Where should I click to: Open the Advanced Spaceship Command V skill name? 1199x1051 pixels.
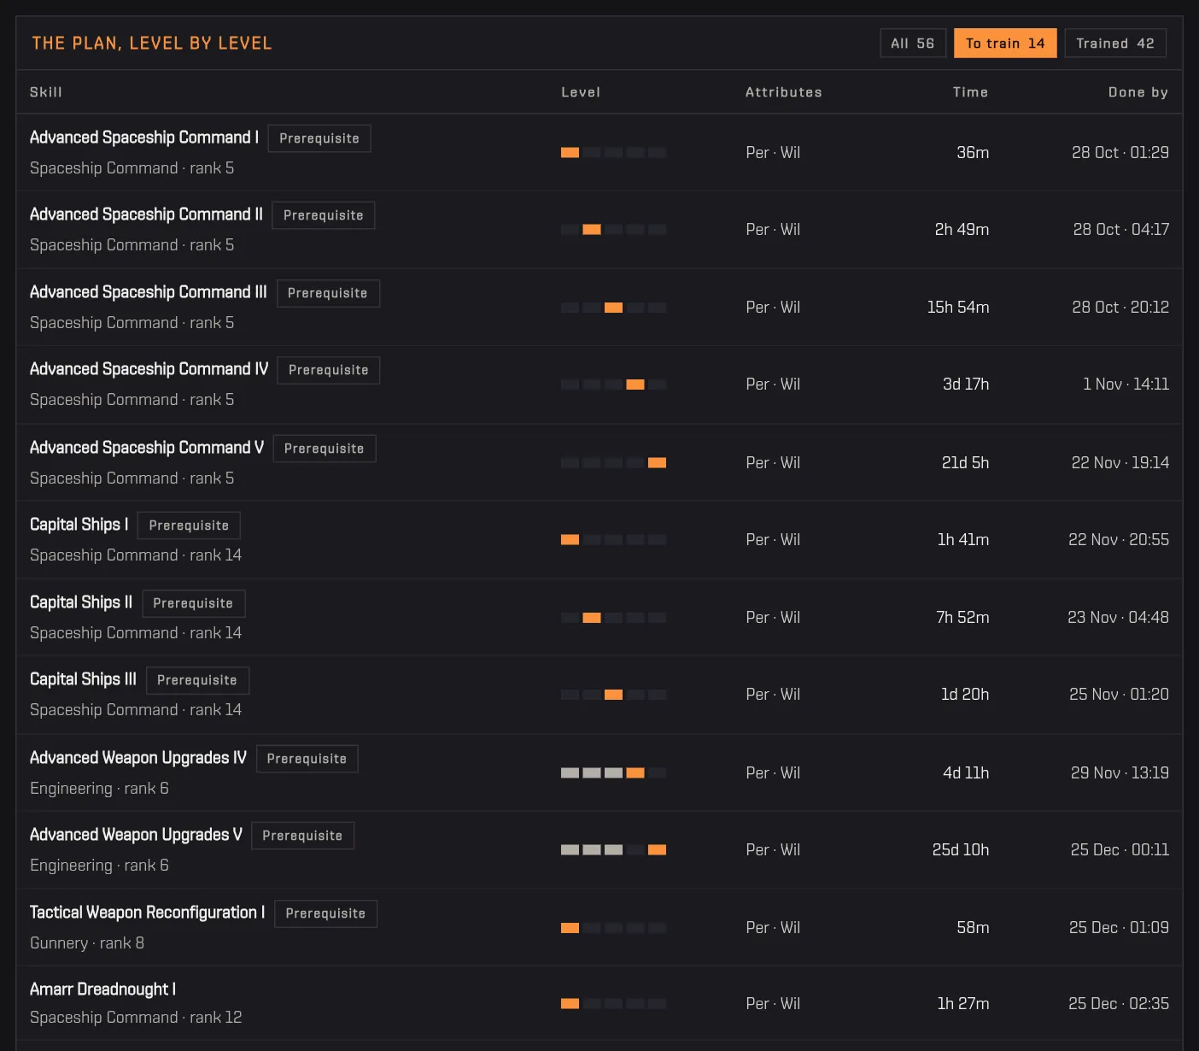coord(147,448)
